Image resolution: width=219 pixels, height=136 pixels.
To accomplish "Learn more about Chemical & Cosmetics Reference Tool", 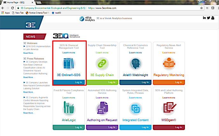I will [135, 52].
